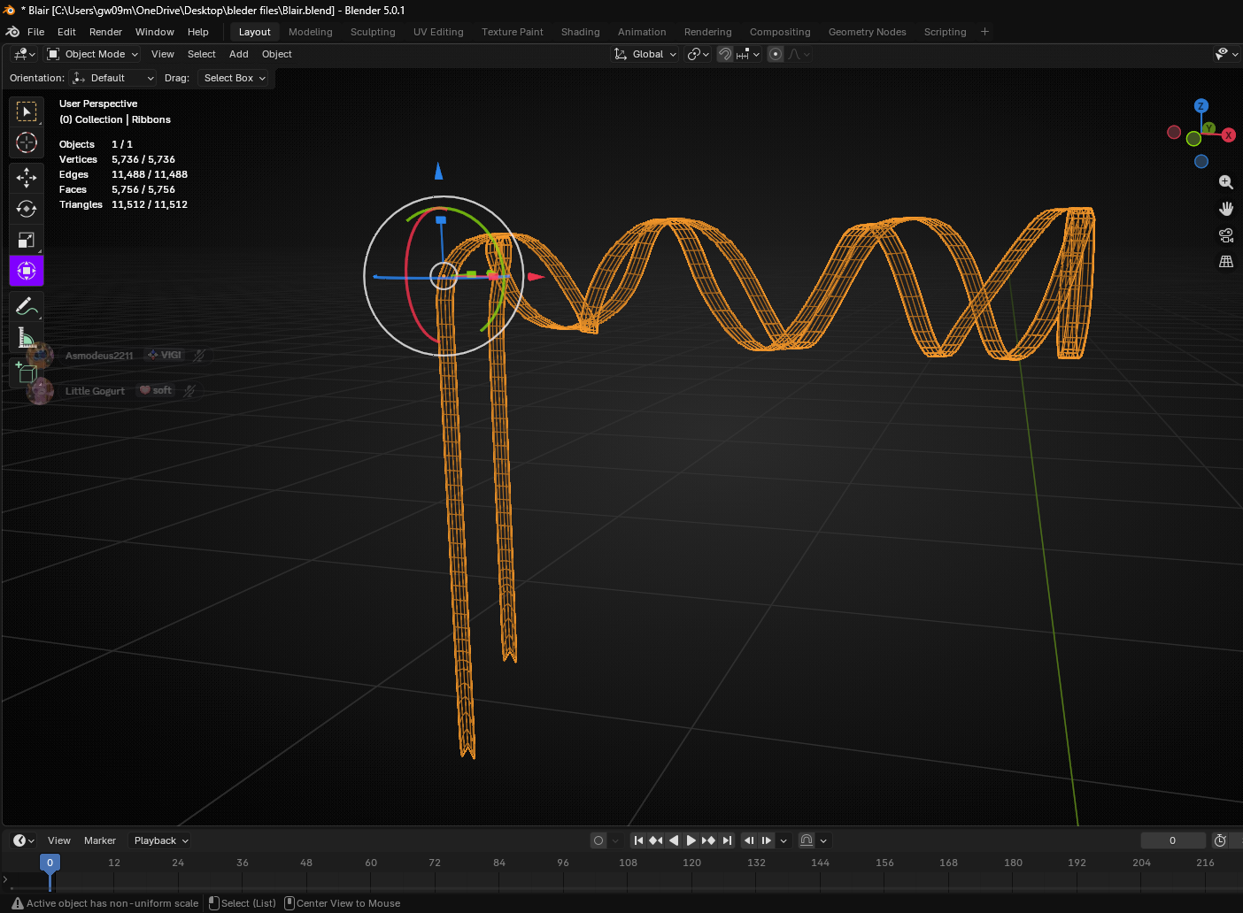1243x913 pixels.
Task: Choose the Move tool
Action: coord(27,178)
